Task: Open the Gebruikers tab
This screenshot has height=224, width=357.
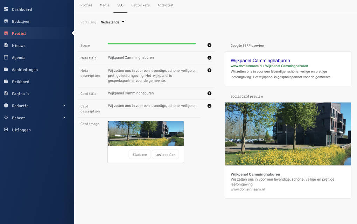Action: click(140, 5)
